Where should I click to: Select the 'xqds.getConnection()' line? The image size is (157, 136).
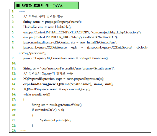coord(66,58)
